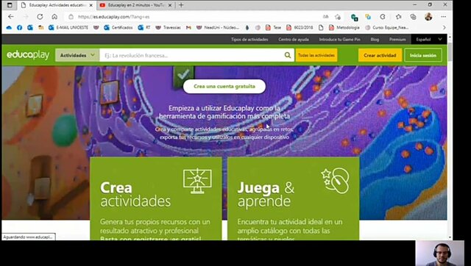Click the tab actions menu icon

(x=10, y=5)
